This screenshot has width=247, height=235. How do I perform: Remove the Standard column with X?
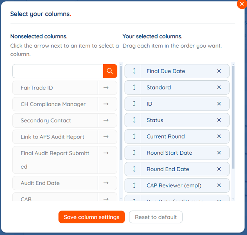coord(219,87)
